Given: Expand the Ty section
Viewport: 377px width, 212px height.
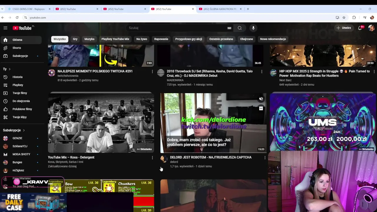Looking at the screenshot, I should click(6, 69).
